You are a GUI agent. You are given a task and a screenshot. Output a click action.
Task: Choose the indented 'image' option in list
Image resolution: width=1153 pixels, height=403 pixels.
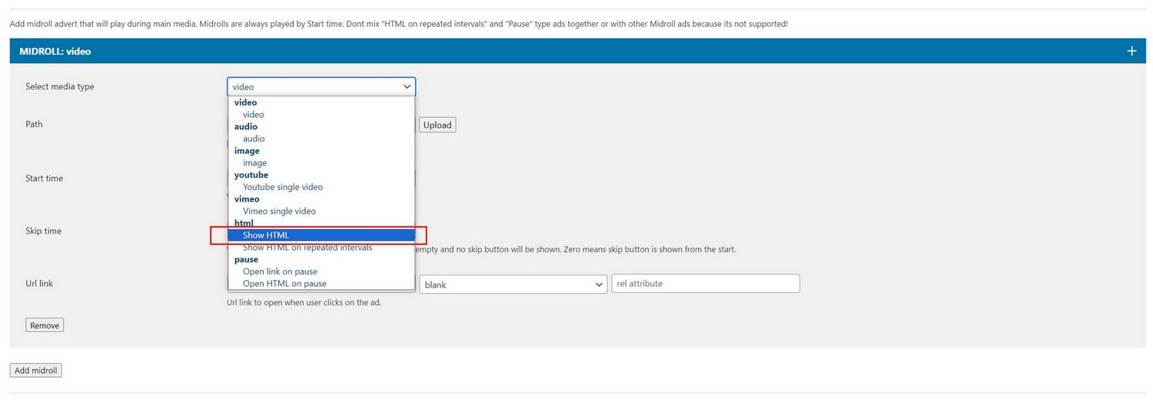click(x=254, y=163)
